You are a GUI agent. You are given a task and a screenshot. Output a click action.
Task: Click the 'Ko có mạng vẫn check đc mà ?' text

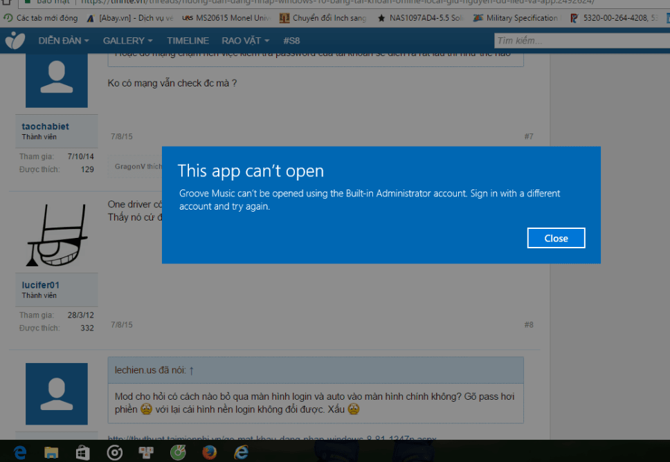[x=172, y=83]
